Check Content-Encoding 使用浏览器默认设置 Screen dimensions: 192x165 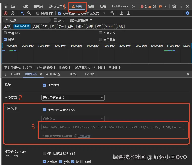tap(44, 153)
